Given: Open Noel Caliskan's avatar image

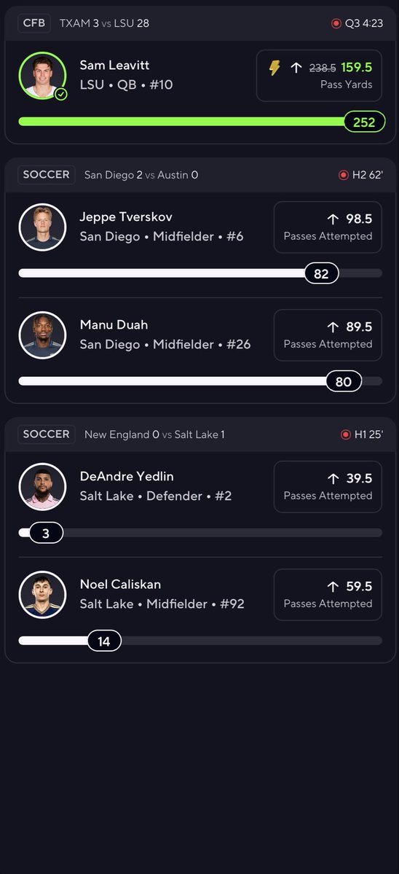Looking at the screenshot, I should tap(42, 595).
